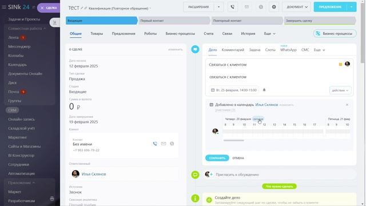Open the ПРЕДЛОЖЕНИЕ button dropdown arrow
366x206 pixels.
351,7
